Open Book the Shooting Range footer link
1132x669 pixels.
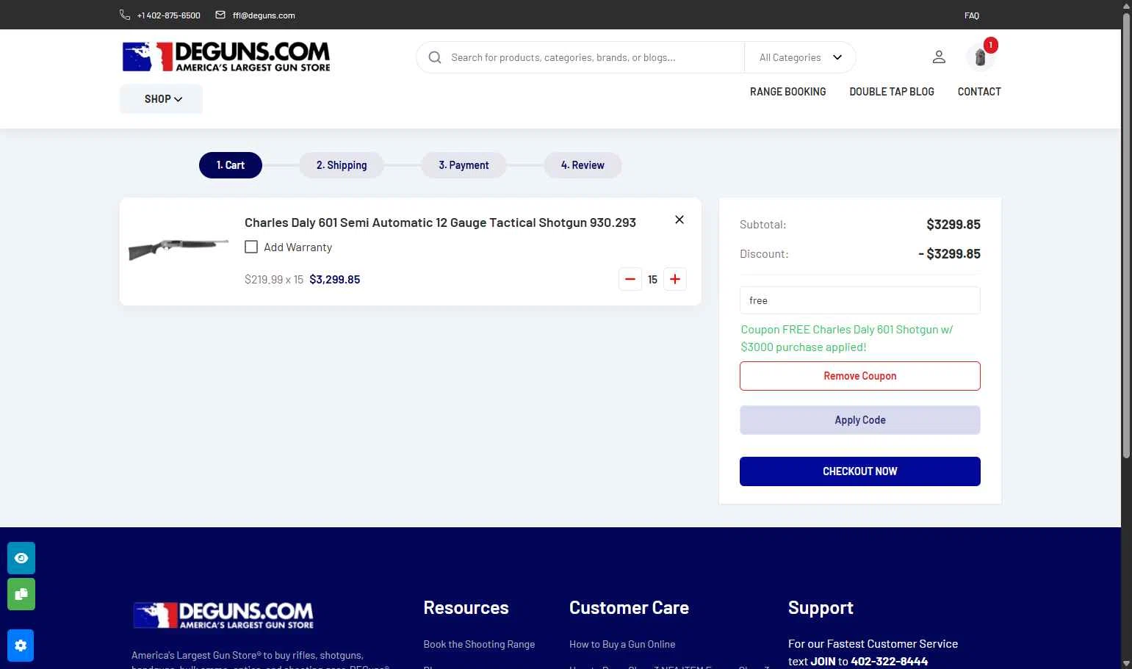pos(479,644)
